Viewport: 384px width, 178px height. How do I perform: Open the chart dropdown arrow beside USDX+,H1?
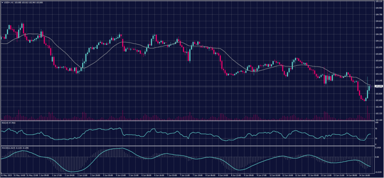(2, 3)
